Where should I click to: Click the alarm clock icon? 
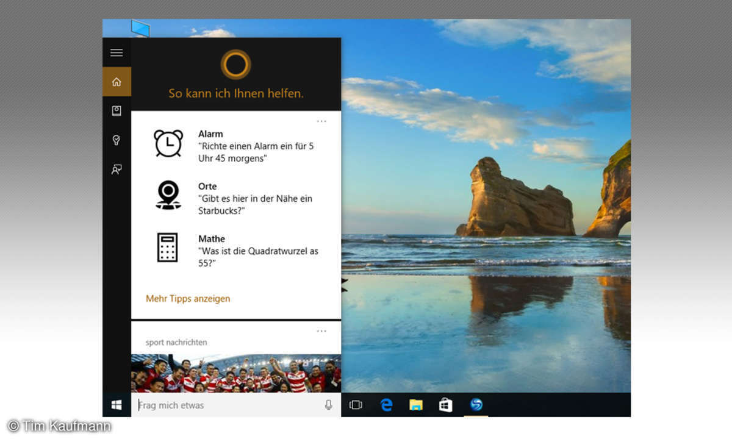168,143
